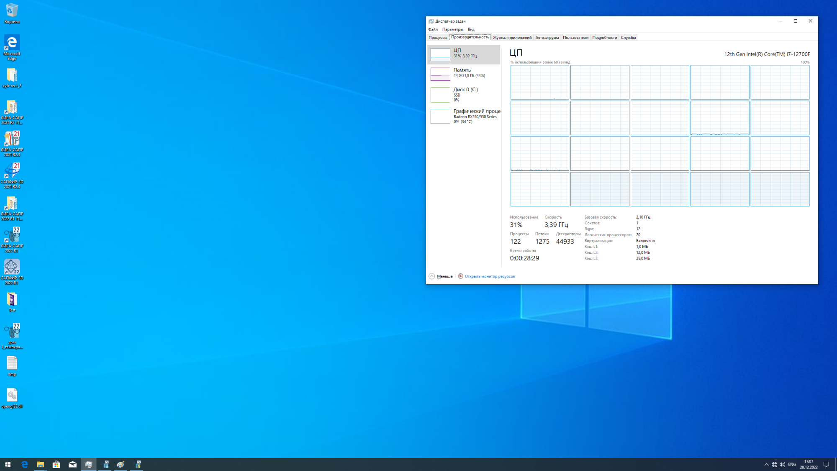
Task: Select the Radeon RX550 GPU sidebar item
Action: point(464,116)
